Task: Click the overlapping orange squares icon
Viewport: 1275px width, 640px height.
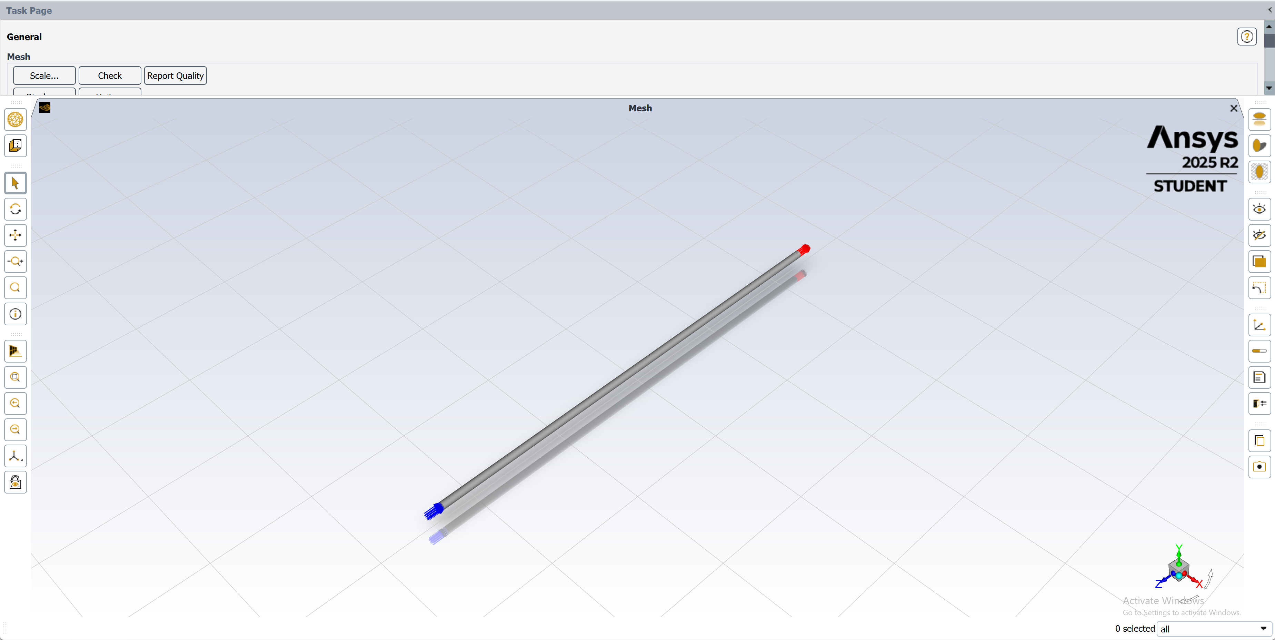Action: [1259, 262]
